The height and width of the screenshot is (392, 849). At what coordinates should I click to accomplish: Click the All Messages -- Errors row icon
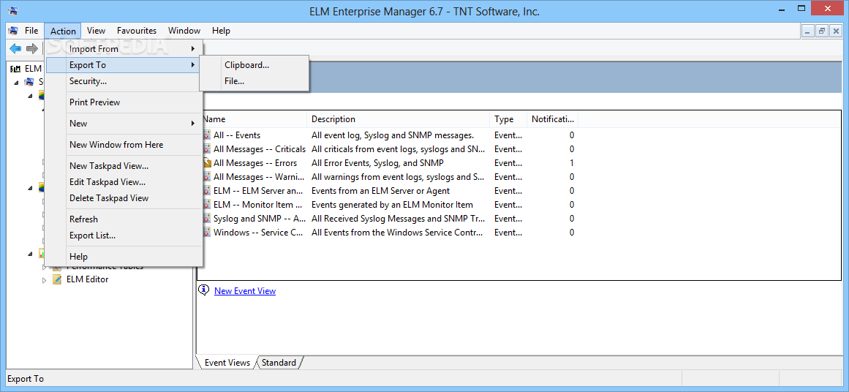[x=207, y=163]
